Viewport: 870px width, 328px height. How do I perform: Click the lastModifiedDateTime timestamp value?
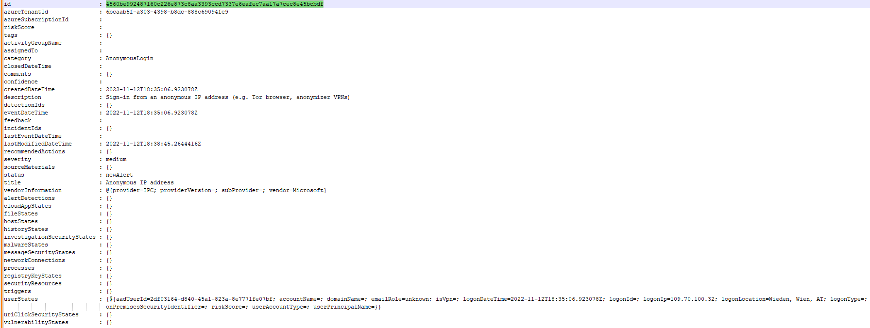[x=153, y=144]
